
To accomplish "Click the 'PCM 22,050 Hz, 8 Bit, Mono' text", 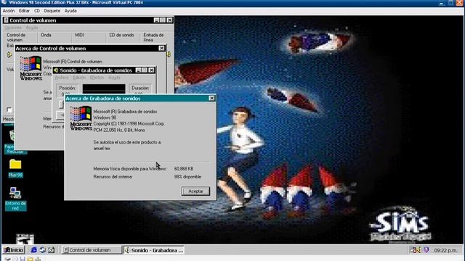I will point(119,130).
